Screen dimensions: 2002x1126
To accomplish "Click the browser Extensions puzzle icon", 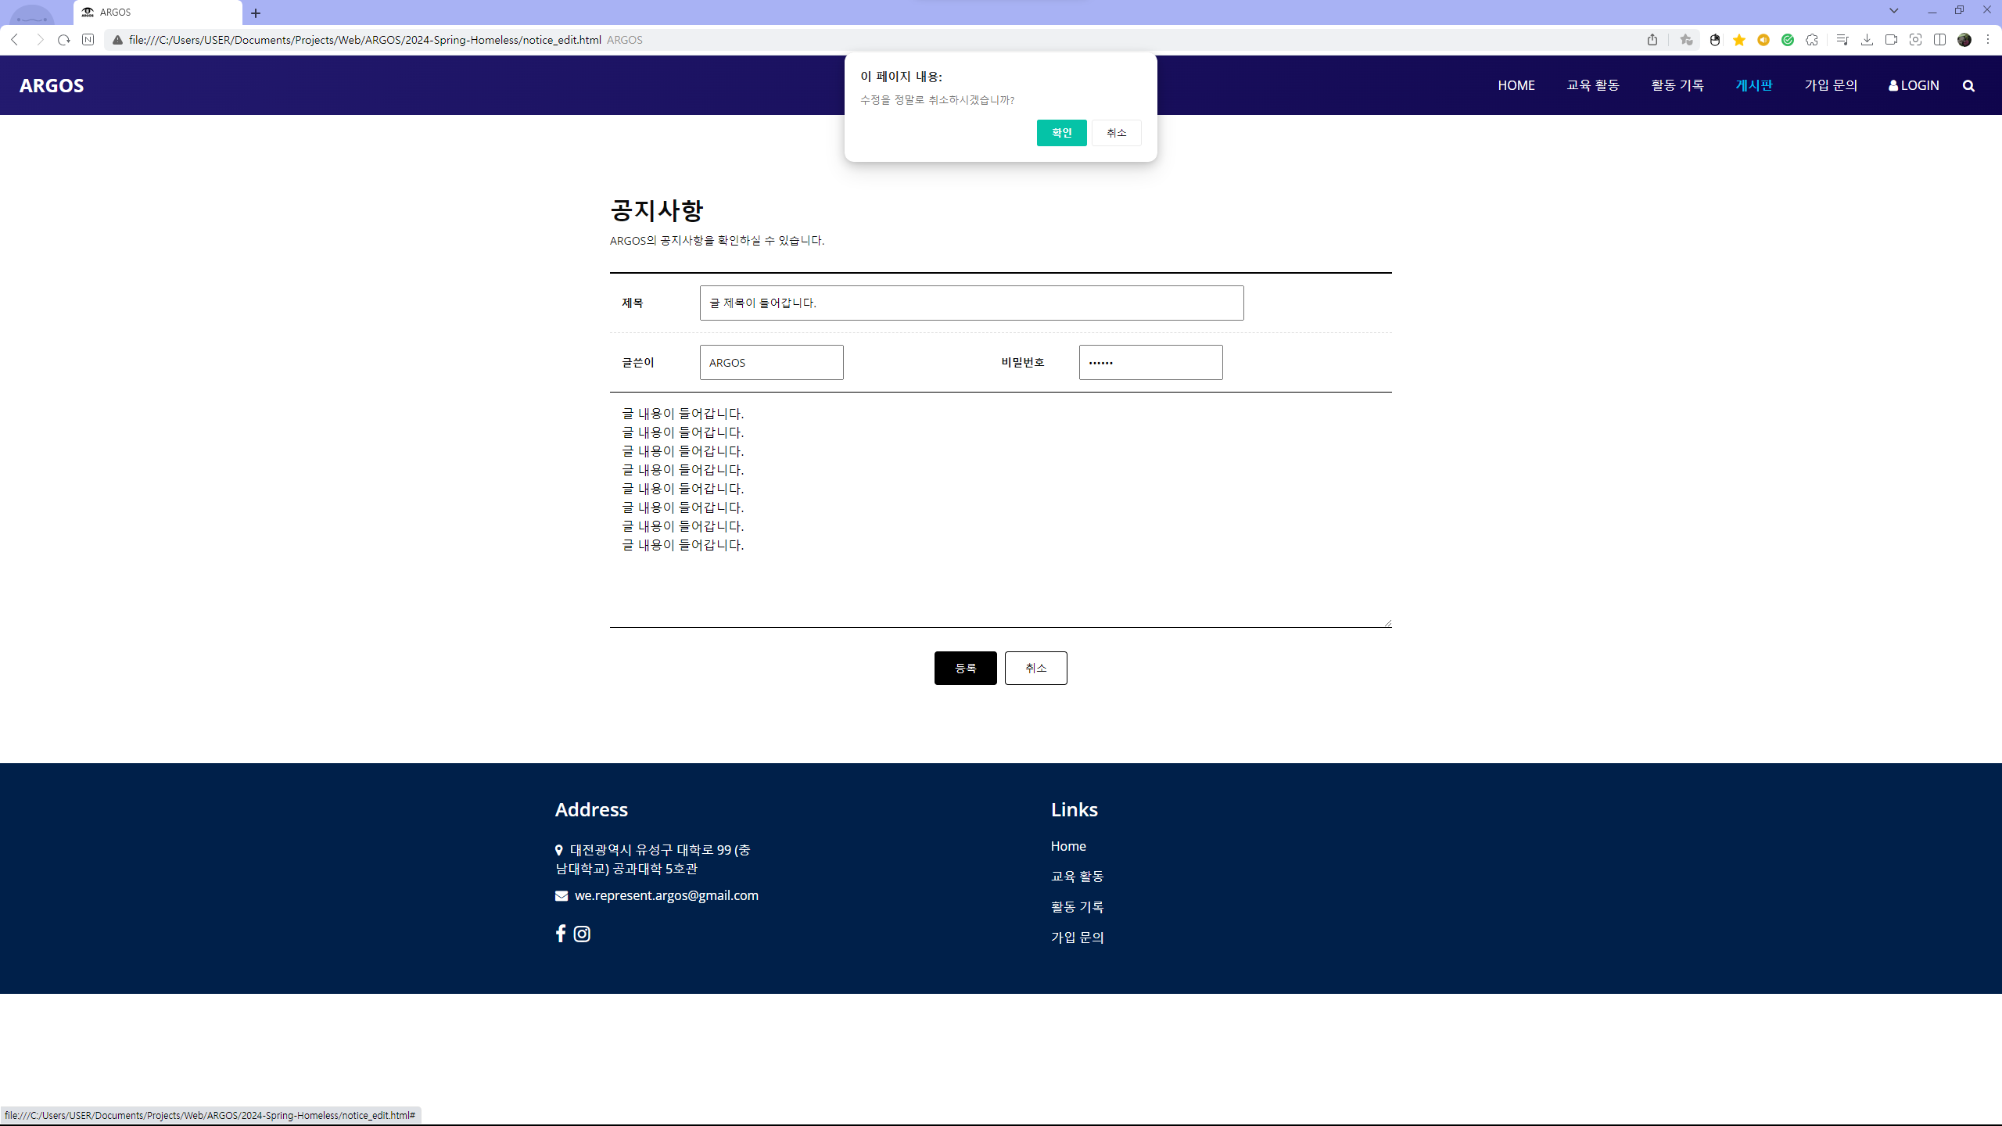I will tap(1812, 40).
